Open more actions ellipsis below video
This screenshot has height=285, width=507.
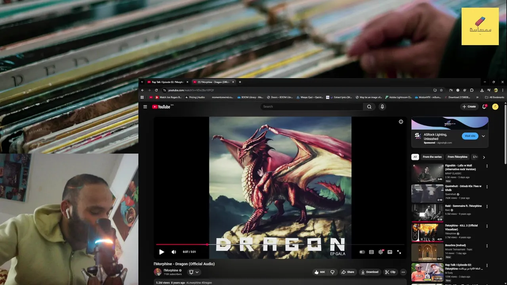coord(403,272)
